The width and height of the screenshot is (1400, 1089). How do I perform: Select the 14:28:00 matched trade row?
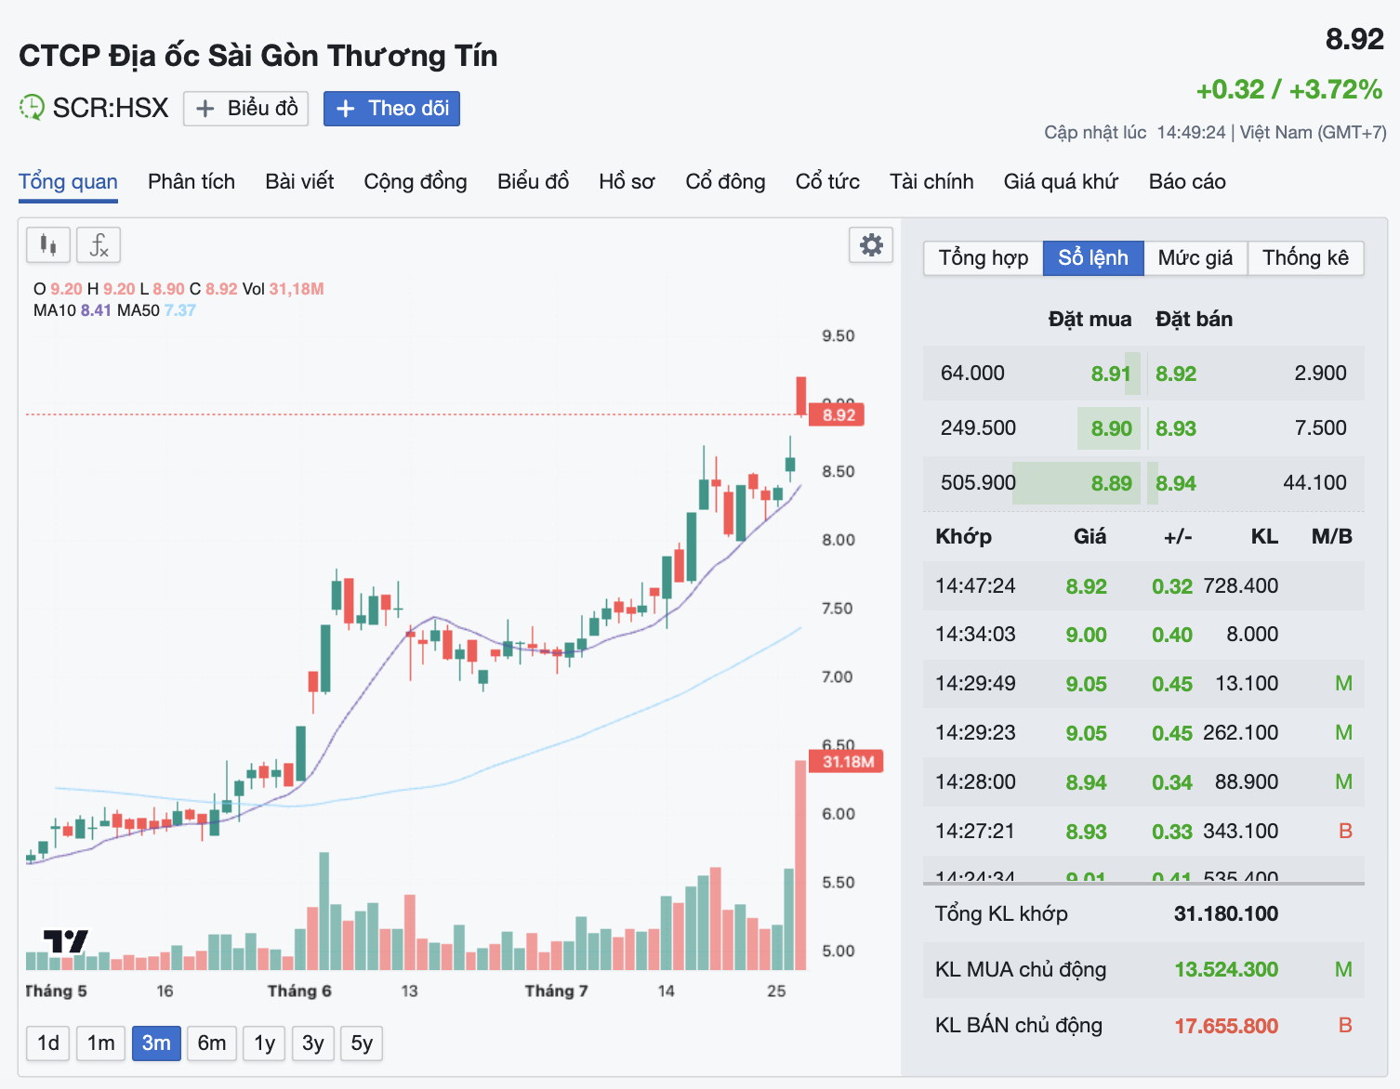coord(1143,782)
